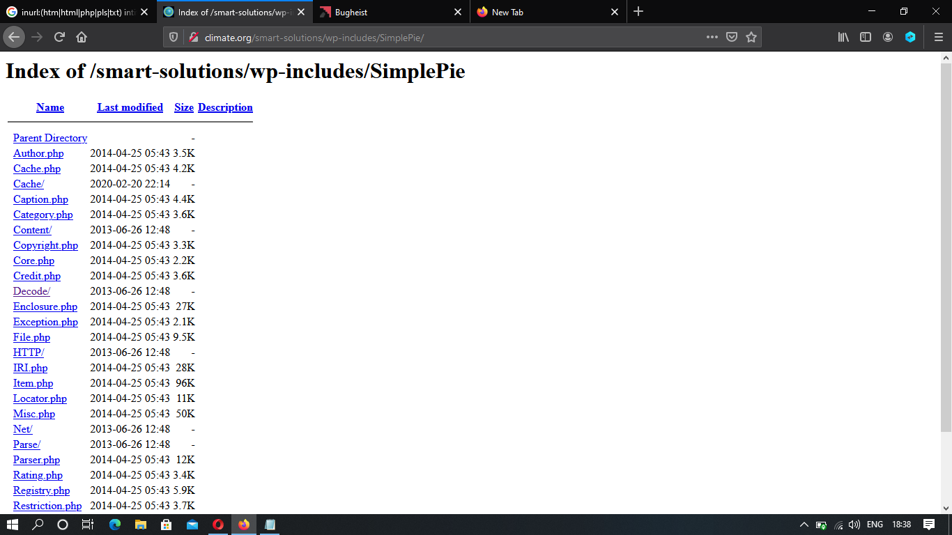This screenshot has width=952, height=535.
Task: Open page actions three-dot menu
Action: coord(712,37)
